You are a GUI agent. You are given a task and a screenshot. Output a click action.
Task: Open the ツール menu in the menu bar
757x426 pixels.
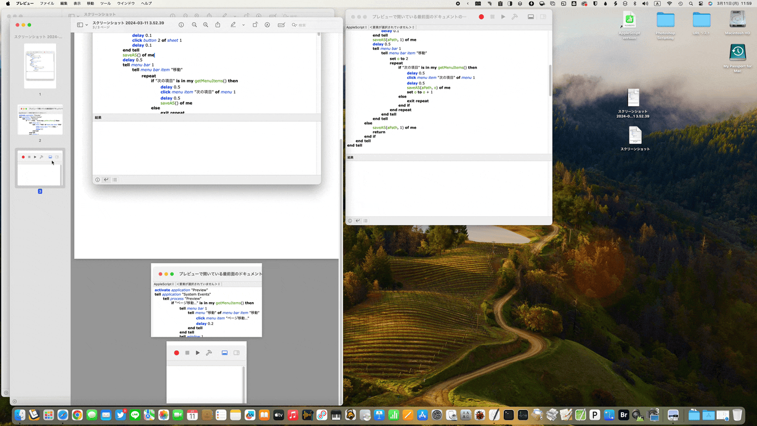[105, 4]
